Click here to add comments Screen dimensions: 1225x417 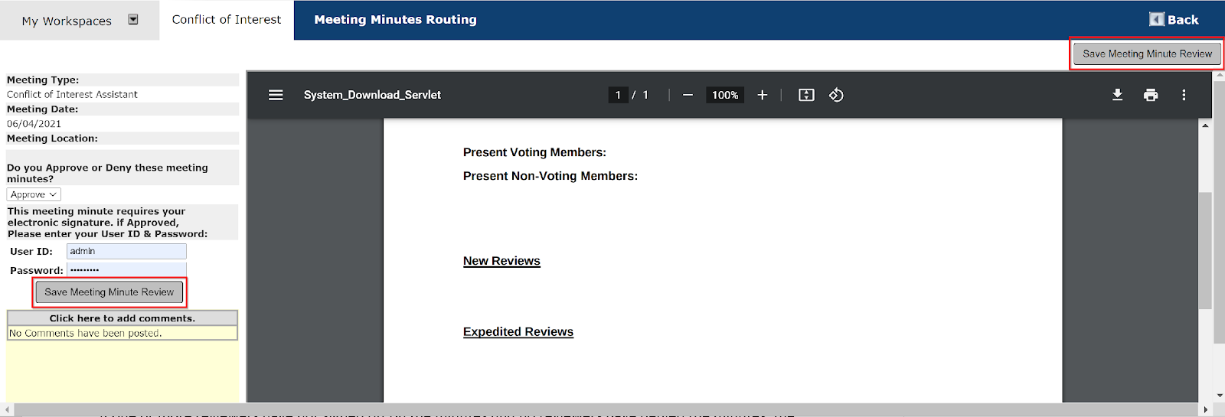(122, 318)
